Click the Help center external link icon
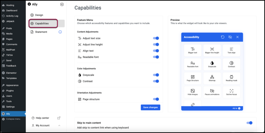265x133 pixels. 59,118
